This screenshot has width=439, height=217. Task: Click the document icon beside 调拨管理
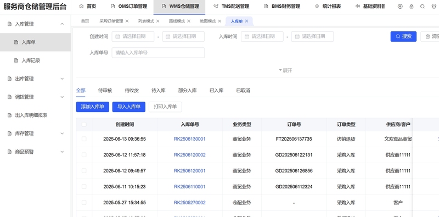coord(9,97)
